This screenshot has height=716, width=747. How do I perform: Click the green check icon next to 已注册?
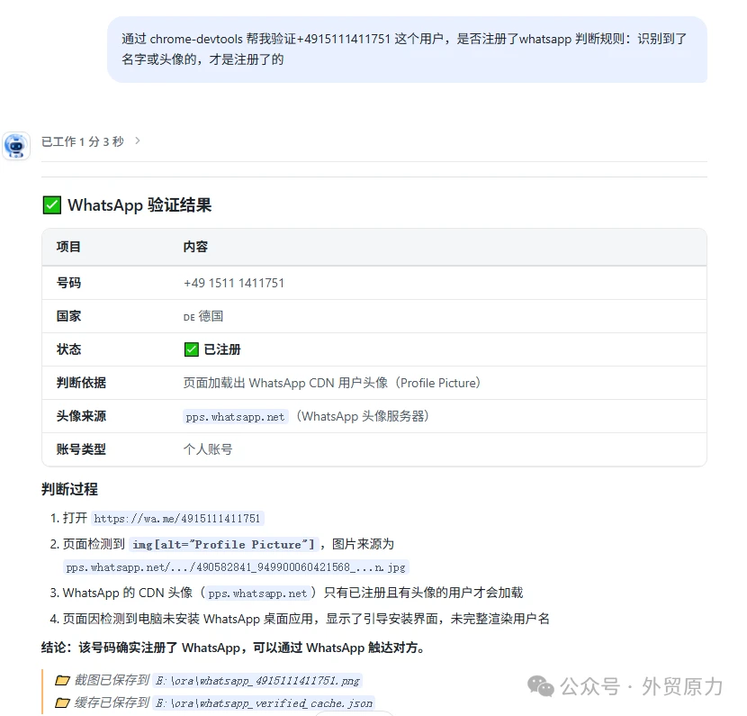point(192,349)
